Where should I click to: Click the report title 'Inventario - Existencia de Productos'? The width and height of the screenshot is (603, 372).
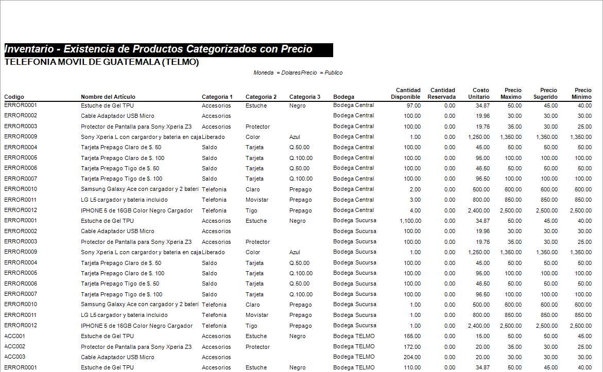point(159,49)
